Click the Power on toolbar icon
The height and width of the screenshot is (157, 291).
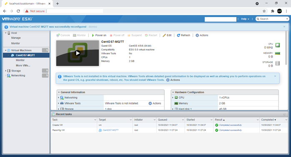click(93, 35)
